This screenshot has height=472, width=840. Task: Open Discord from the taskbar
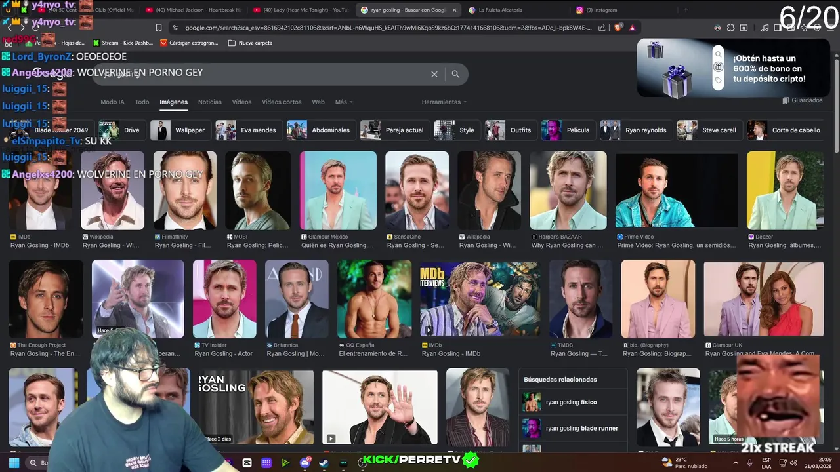coord(304,463)
